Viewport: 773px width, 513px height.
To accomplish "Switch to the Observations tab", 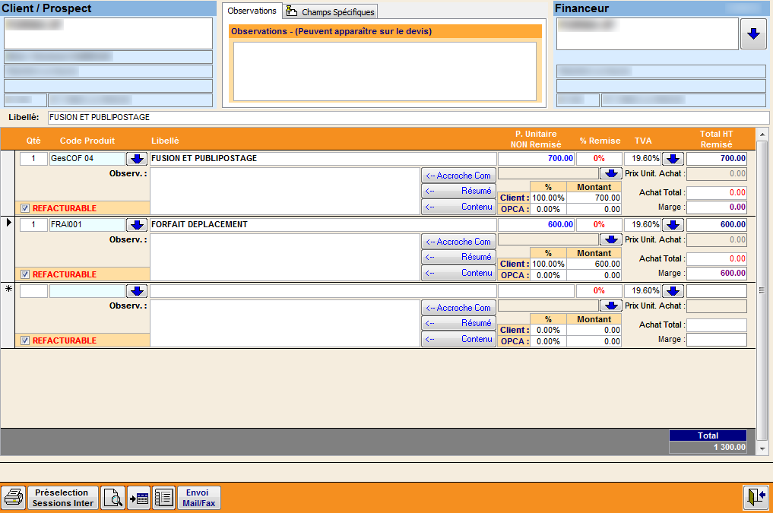I will (252, 11).
